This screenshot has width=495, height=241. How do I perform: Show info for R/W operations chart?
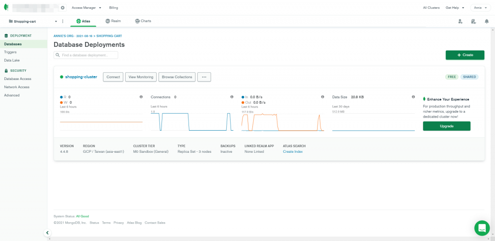141,97
